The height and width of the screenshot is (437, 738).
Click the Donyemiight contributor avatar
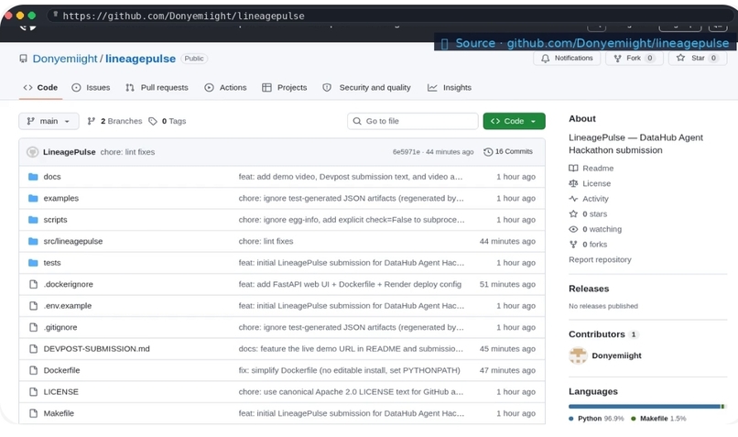point(578,355)
